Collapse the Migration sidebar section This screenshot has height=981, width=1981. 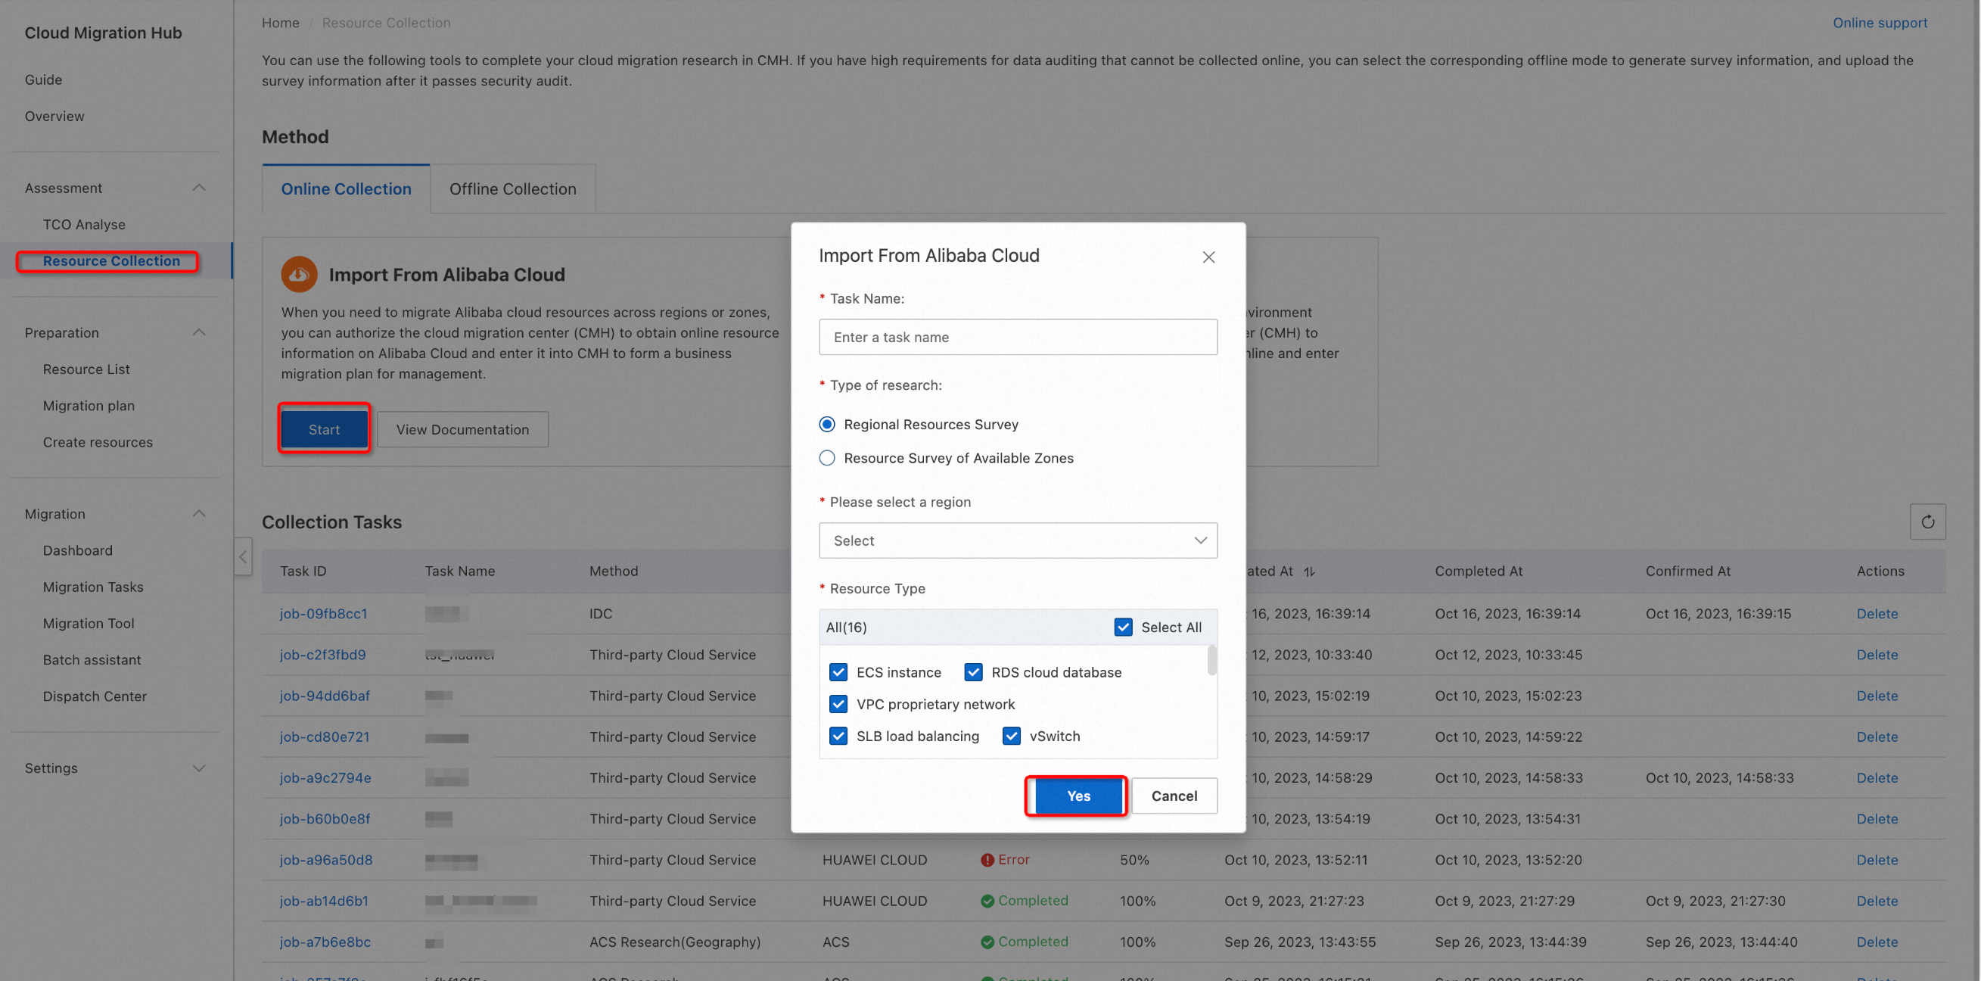tap(198, 513)
